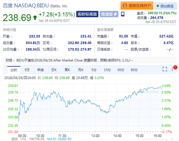
Task: Click the 3.54% percentage axis label
Action: click(166, 86)
